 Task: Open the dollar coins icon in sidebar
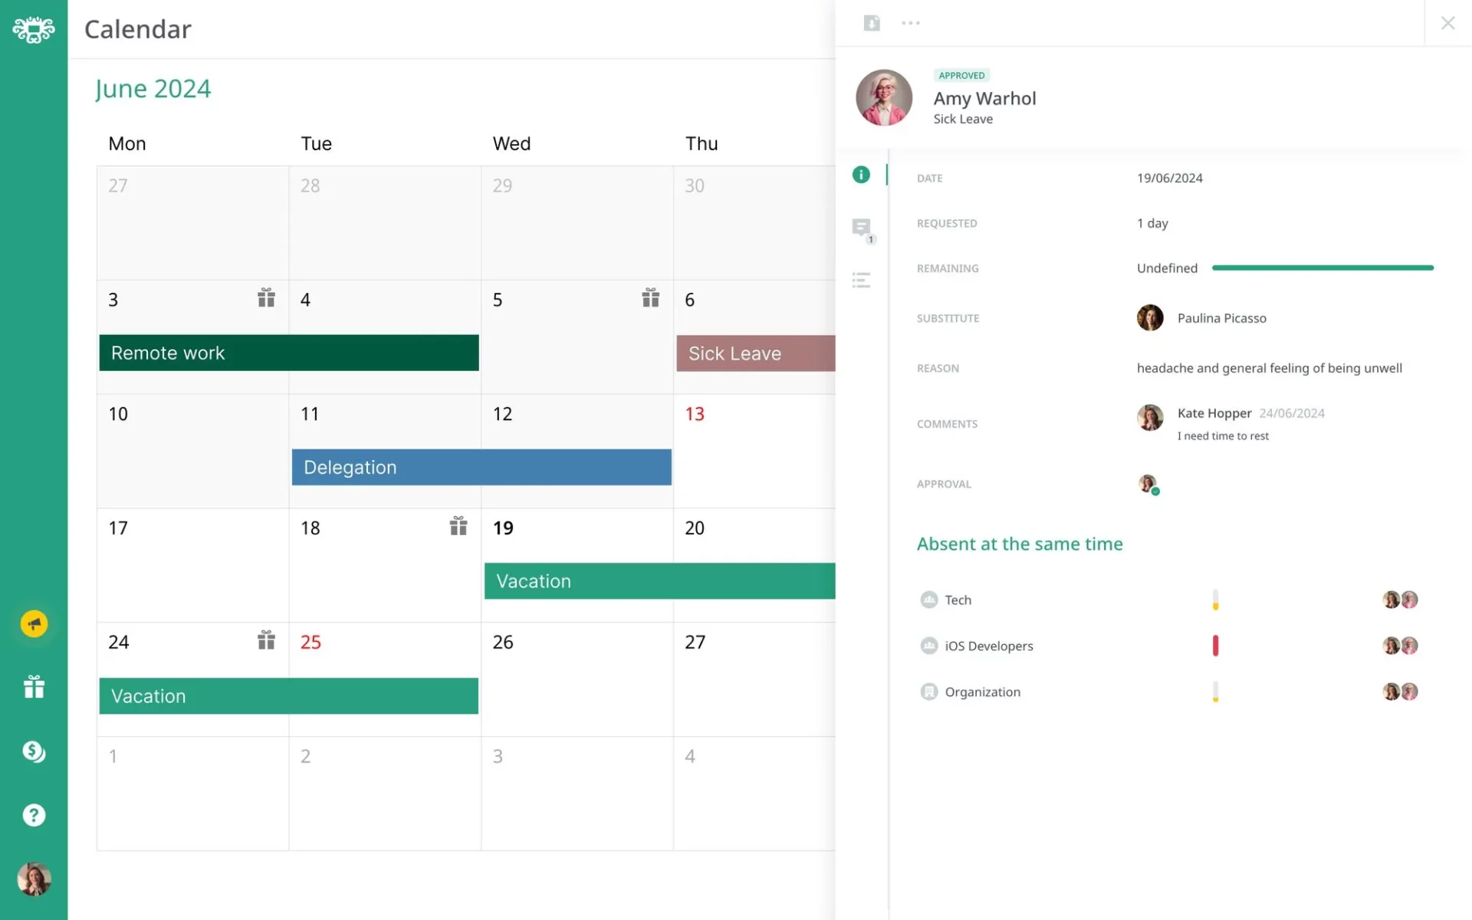point(34,751)
